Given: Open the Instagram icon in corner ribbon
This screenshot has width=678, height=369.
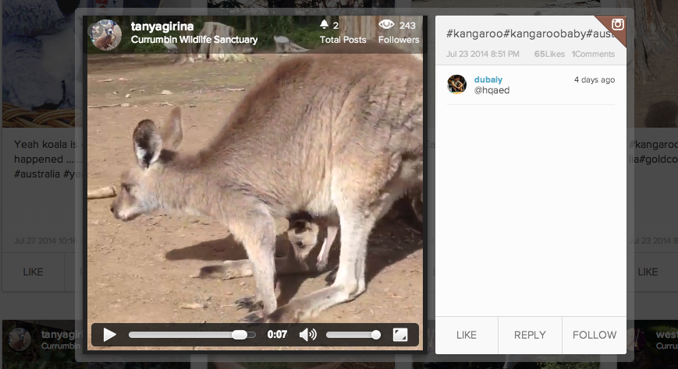Looking at the screenshot, I should [617, 24].
